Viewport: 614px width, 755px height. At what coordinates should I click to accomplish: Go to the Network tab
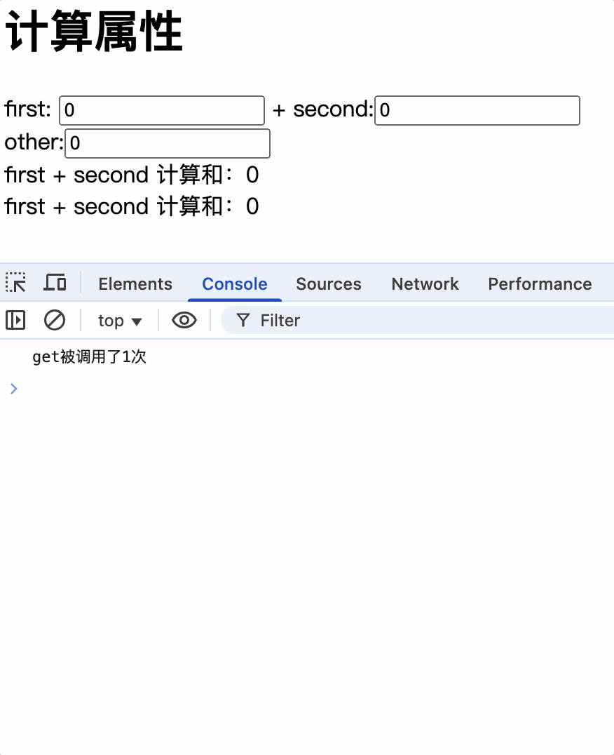[425, 284]
